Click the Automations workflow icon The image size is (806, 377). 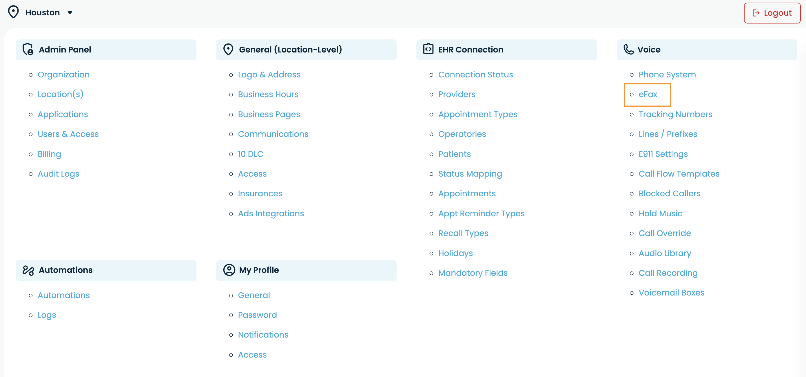(x=28, y=270)
